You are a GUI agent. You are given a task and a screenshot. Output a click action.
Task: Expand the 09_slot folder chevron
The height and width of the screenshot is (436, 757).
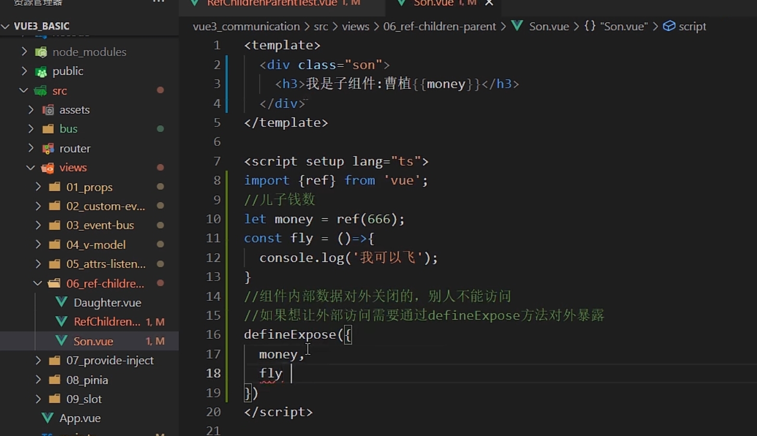tap(38, 399)
